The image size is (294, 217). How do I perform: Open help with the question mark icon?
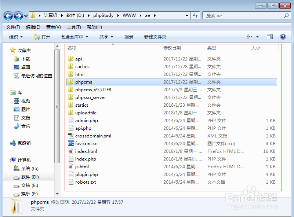(x=283, y=37)
